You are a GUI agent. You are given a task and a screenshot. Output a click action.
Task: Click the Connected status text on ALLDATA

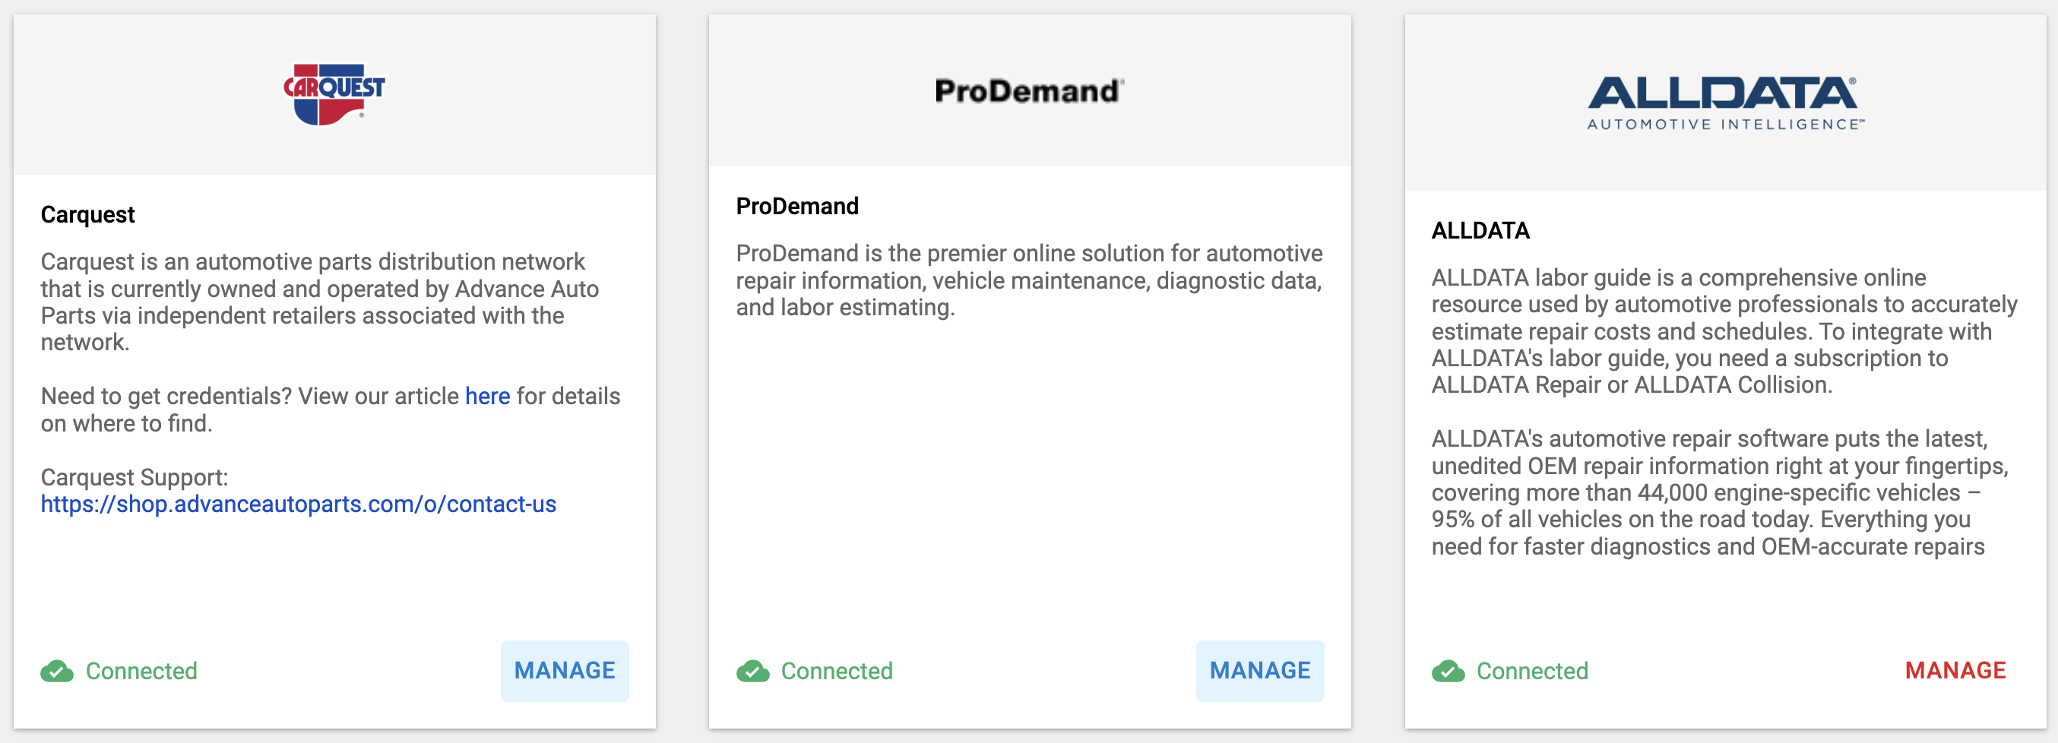click(x=1531, y=671)
